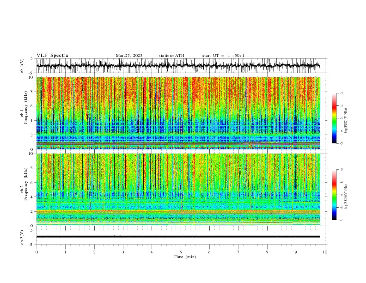The height and width of the screenshot is (283, 366).
Task: Click the ch.2 frequency tick "2"
Action: (32, 211)
